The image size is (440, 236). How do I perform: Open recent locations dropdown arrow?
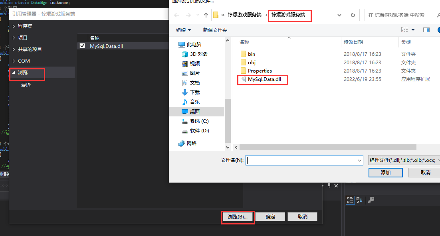[198, 15]
